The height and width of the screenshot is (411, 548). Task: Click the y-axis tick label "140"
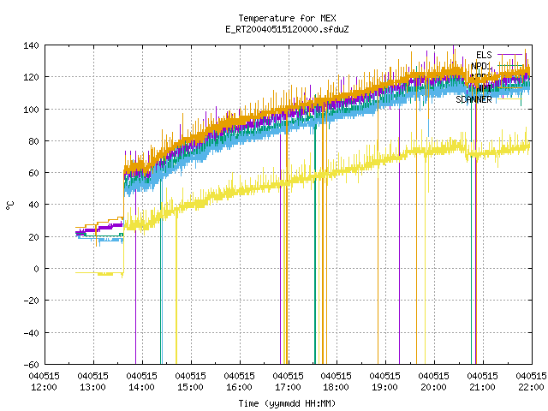pyautogui.click(x=31, y=45)
